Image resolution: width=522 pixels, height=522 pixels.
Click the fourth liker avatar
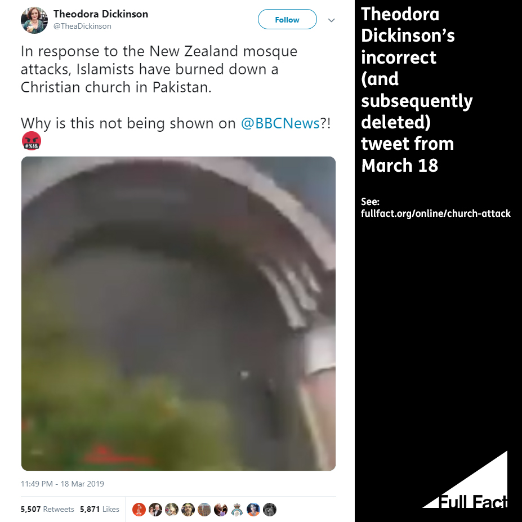point(188,510)
